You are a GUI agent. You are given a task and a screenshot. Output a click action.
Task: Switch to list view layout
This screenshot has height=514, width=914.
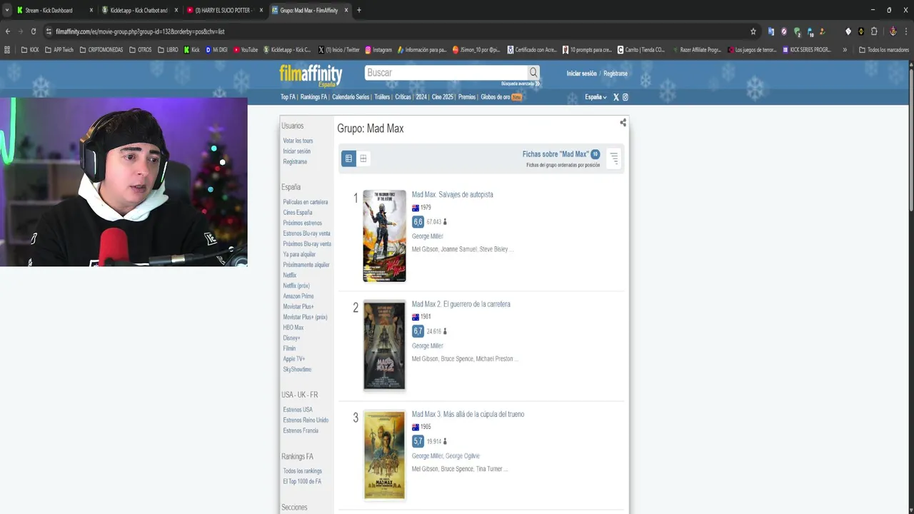pos(348,158)
